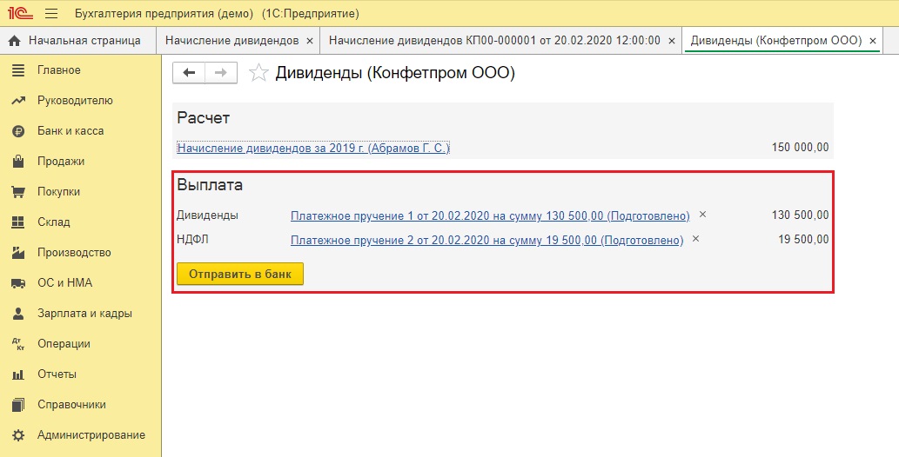Open Платежное поручение 1 for 130 500,00

click(x=490, y=215)
